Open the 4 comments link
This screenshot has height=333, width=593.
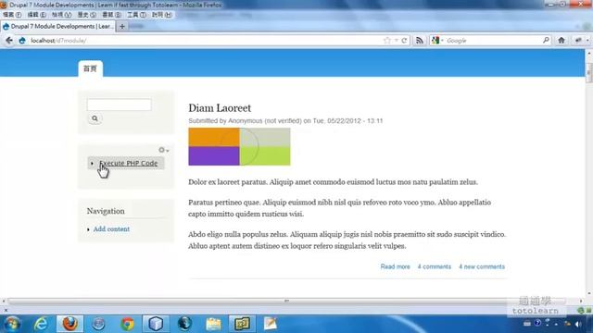coord(435,266)
